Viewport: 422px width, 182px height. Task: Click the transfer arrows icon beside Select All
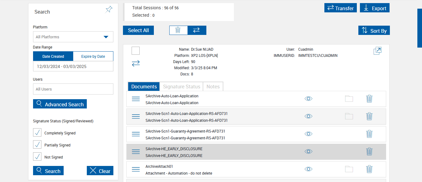coord(196,30)
